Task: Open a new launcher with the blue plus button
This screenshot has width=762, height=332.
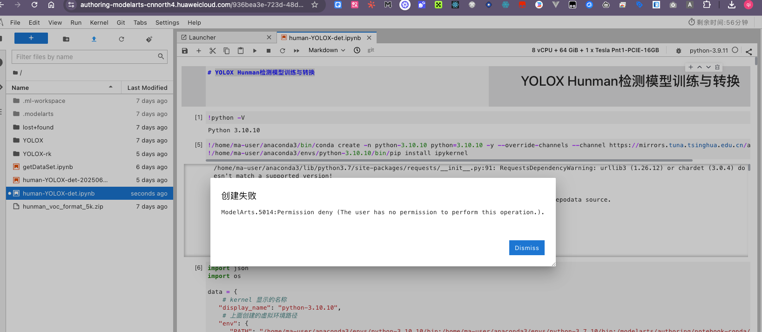Action: click(x=31, y=38)
